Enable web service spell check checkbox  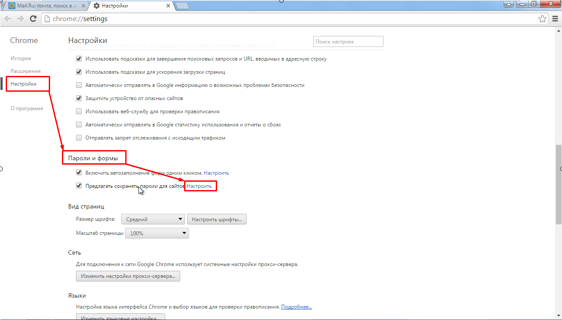(79, 111)
